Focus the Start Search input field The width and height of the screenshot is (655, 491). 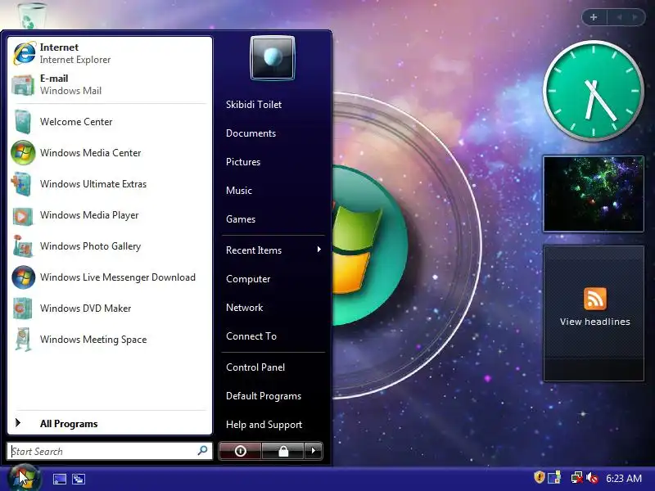pyautogui.click(x=110, y=451)
